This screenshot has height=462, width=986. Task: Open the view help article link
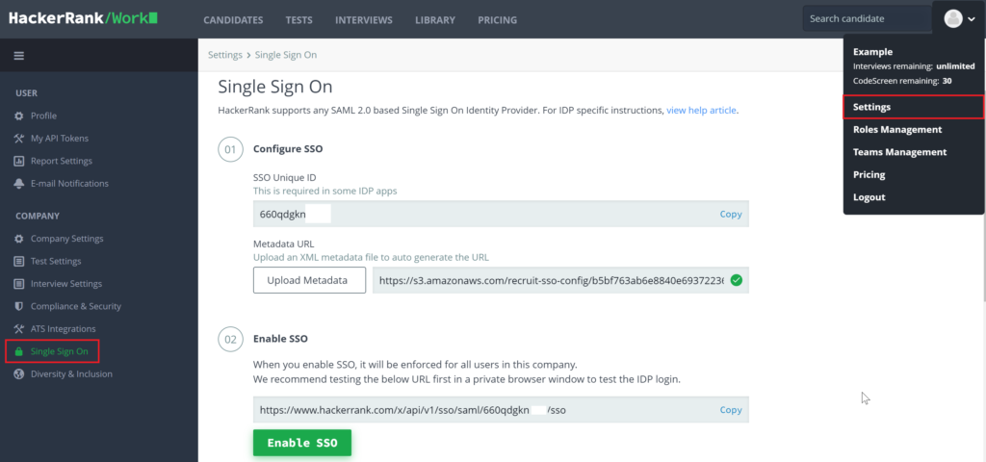click(x=701, y=111)
